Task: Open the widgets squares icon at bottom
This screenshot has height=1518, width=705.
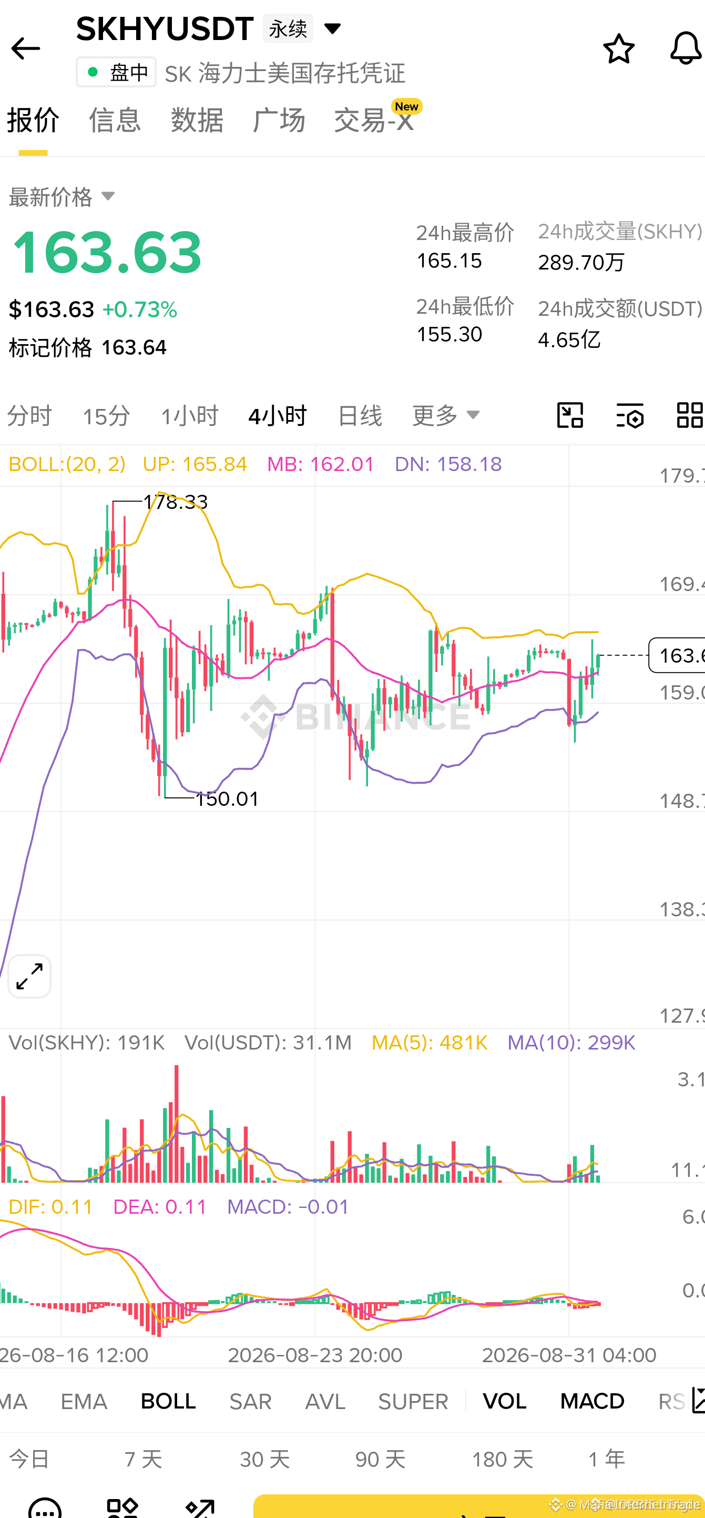Action: tap(122, 1507)
